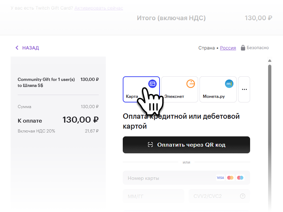Click the scrollbar up arrow
This screenshot has width=283, height=212.
pos(270,60)
